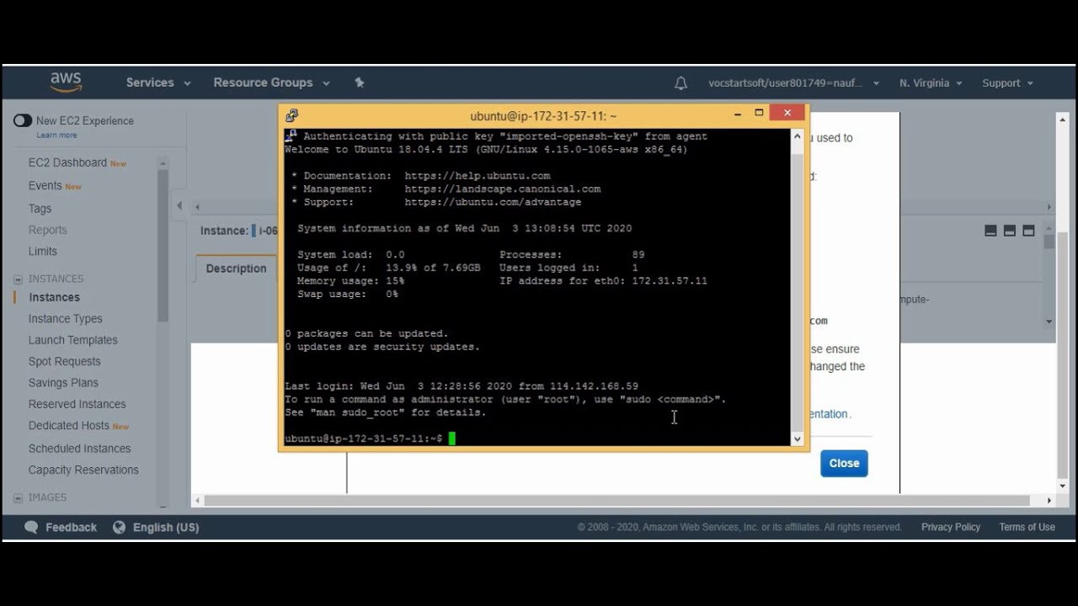The image size is (1078, 606).
Task: Open the notifications bell
Action: (x=680, y=83)
